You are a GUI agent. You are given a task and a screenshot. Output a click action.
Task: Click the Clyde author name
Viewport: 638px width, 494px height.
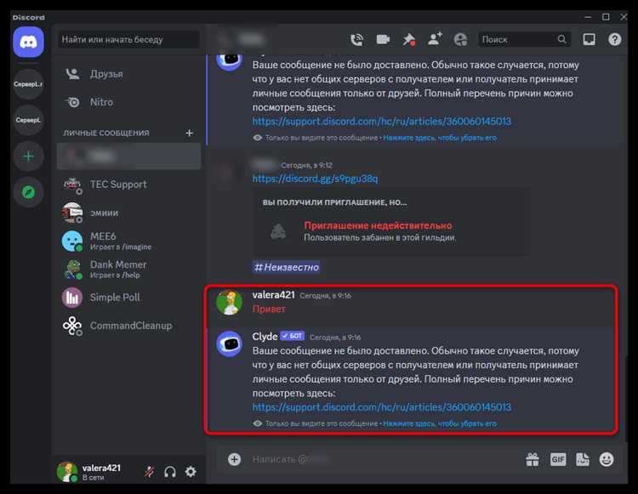265,337
